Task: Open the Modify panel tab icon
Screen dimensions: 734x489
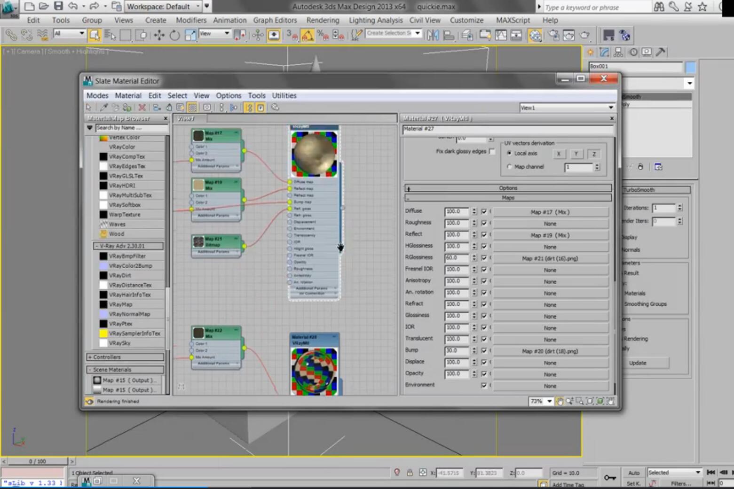Action: tap(604, 52)
